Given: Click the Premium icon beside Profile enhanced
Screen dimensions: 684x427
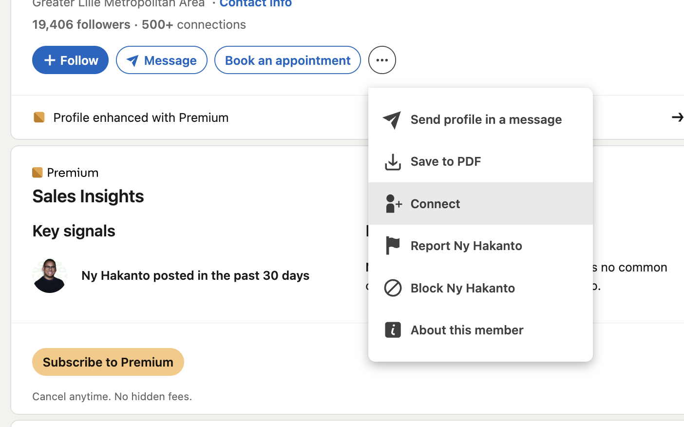Looking at the screenshot, I should (39, 117).
